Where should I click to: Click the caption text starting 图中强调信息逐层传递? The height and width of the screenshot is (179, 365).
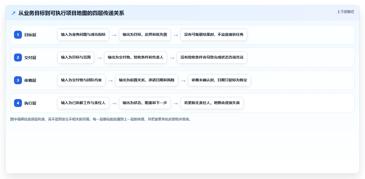click(101, 119)
